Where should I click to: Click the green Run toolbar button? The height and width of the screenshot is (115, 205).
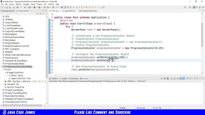[29, 7]
